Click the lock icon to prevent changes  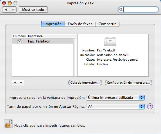click(8, 124)
